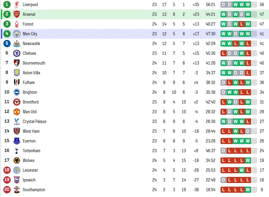Screen dimensions: 269x197
Task: Click the Tottenham club crest icon
Action: pos(17,151)
